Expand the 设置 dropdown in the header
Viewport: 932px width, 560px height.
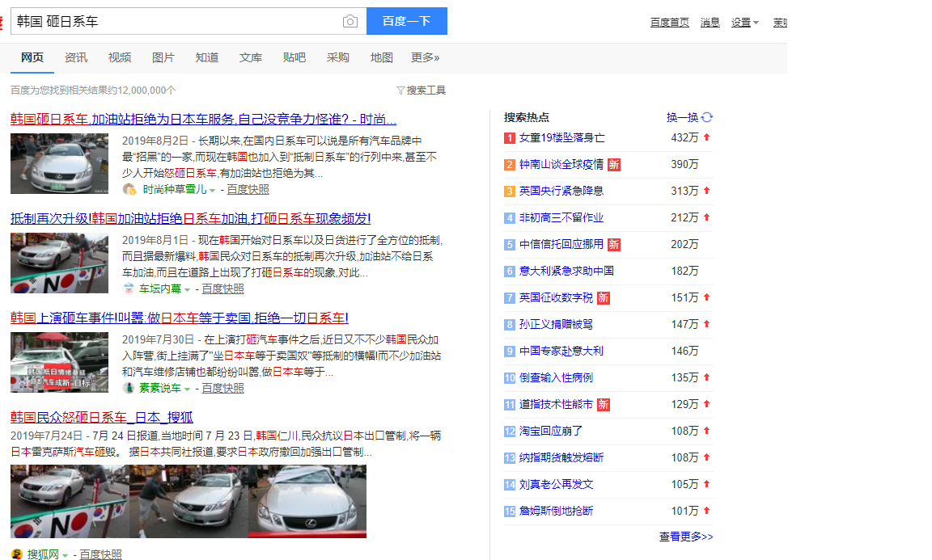(745, 23)
